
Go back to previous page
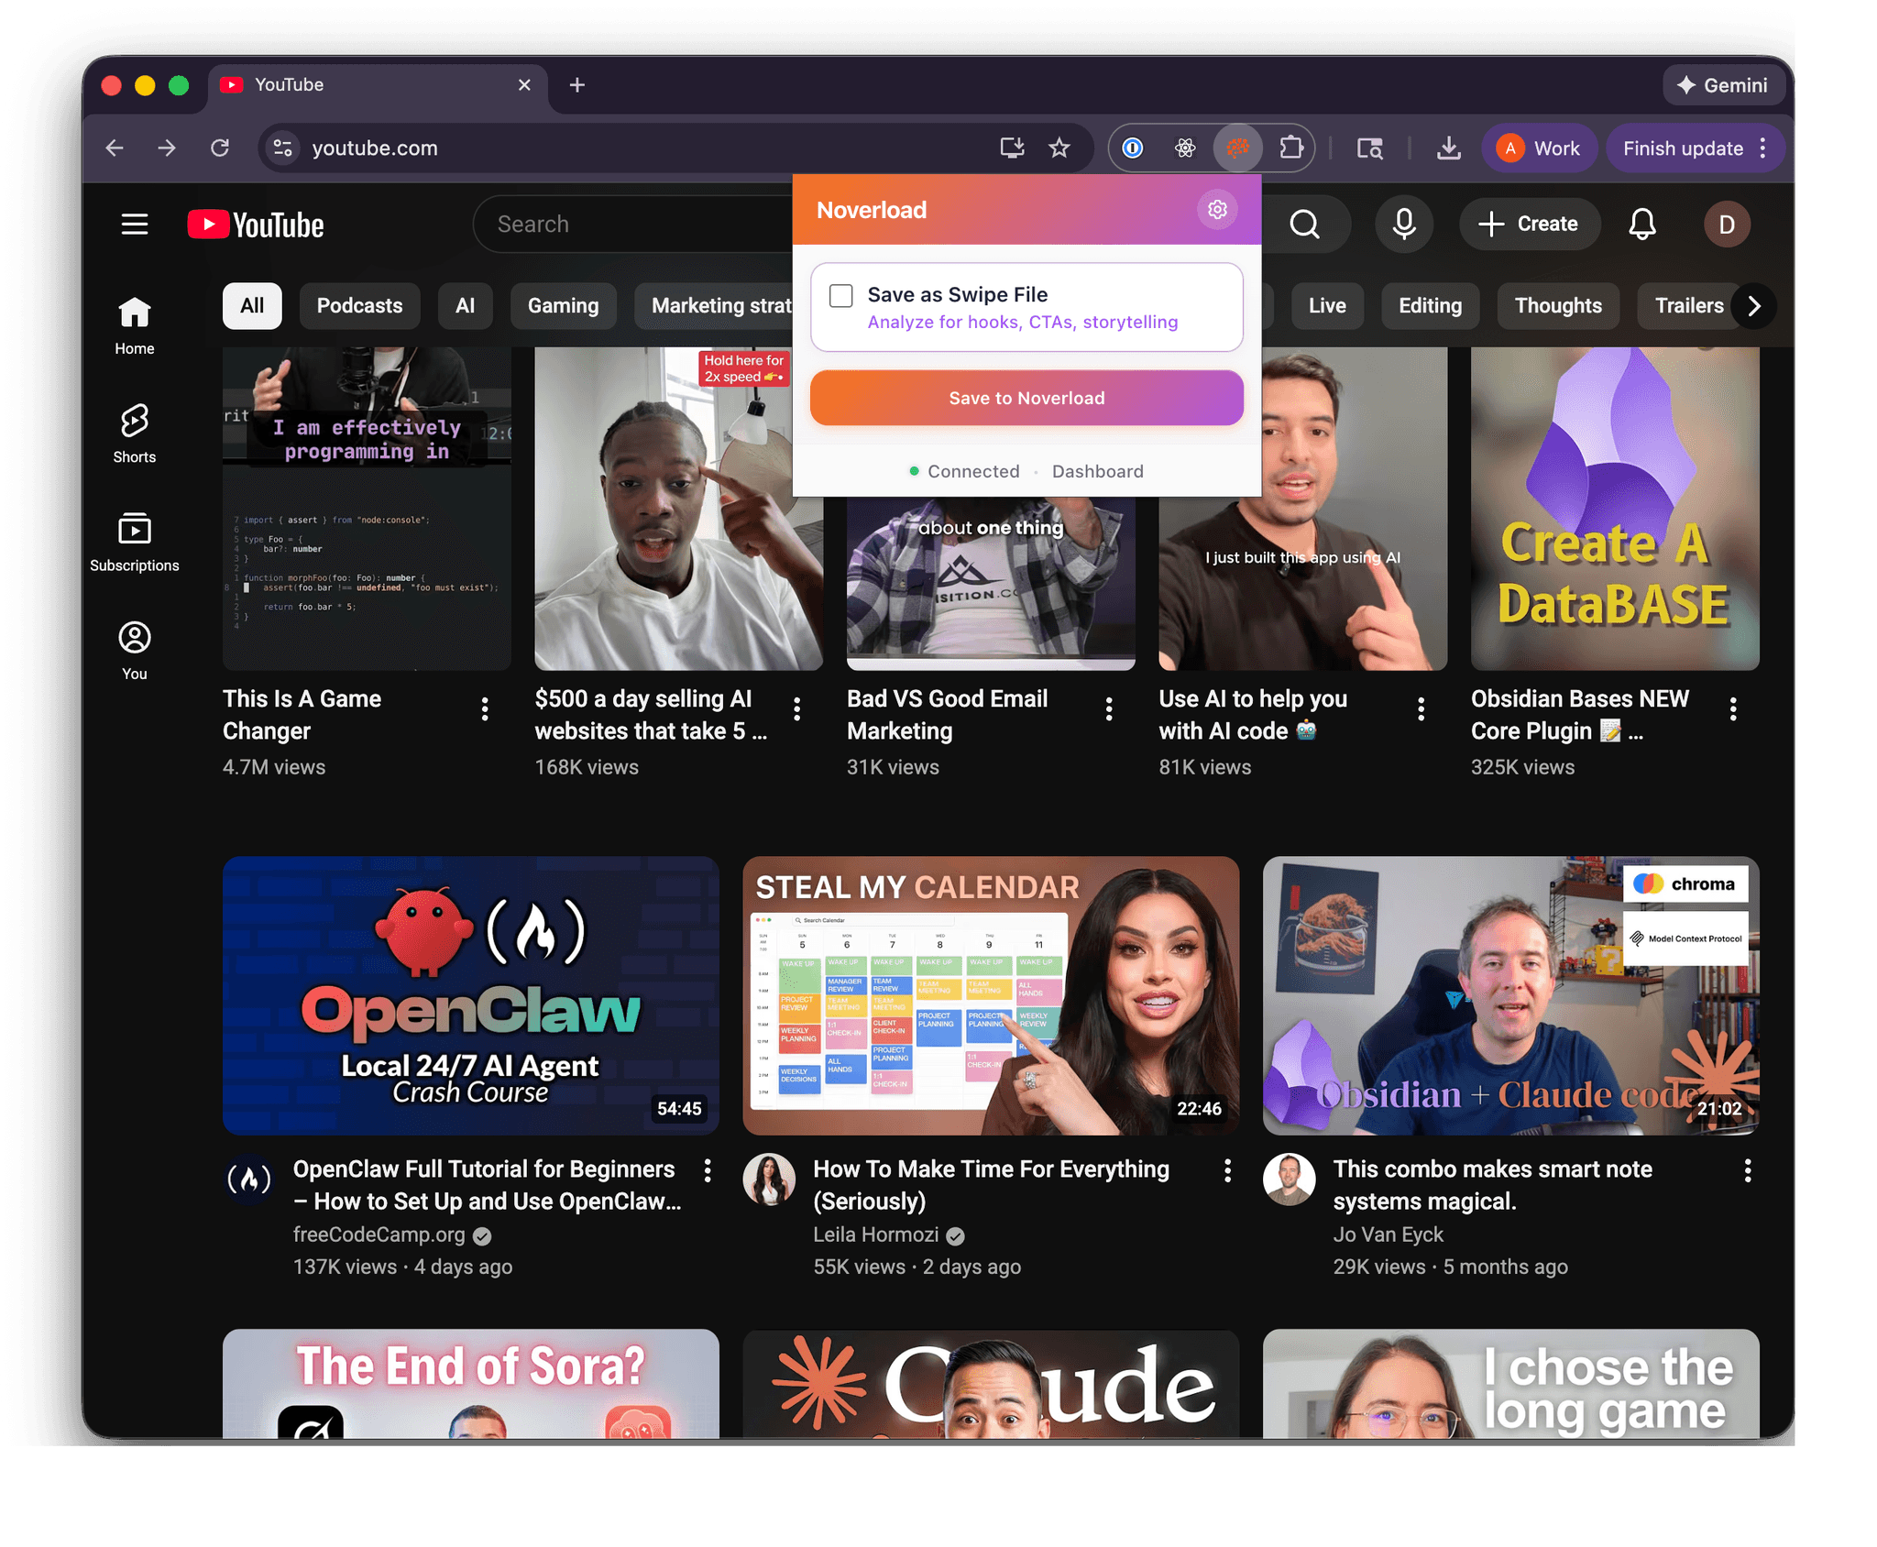(115, 148)
